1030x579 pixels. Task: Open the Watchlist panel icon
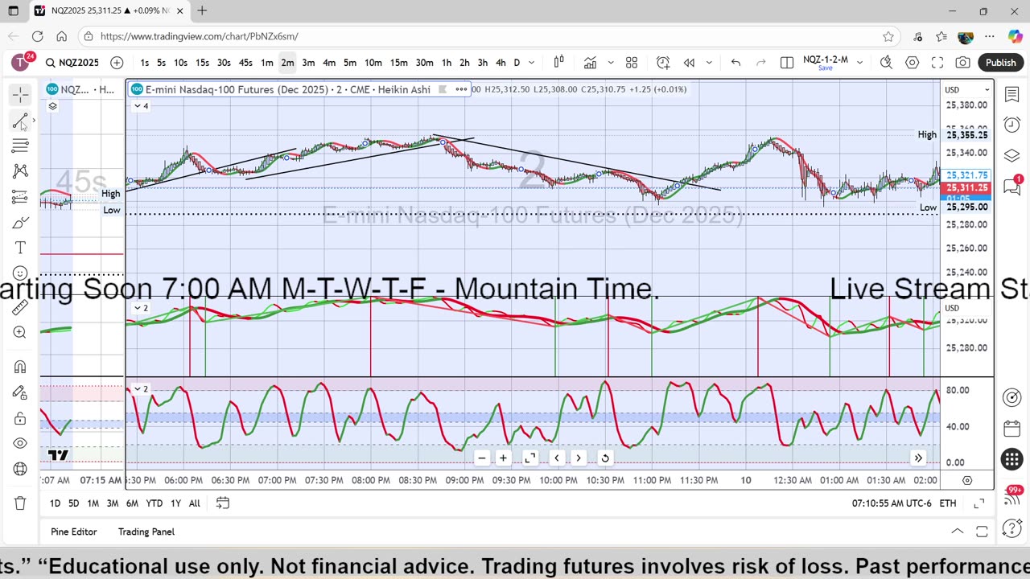[x=1012, y=95]
